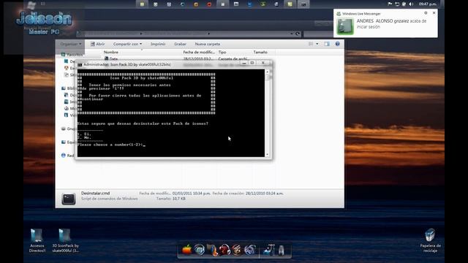Click the 09:47 p.m. clock
The image size is (468, 263).
coord(427,4)
